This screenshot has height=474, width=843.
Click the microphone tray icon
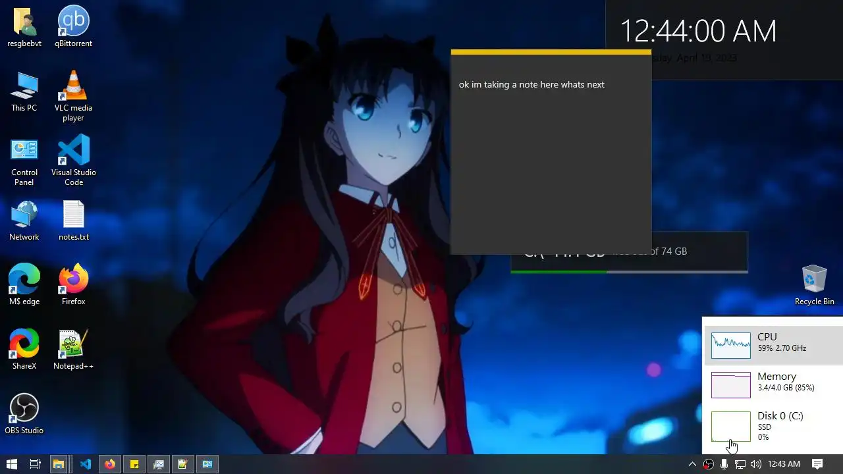[724, 464]
